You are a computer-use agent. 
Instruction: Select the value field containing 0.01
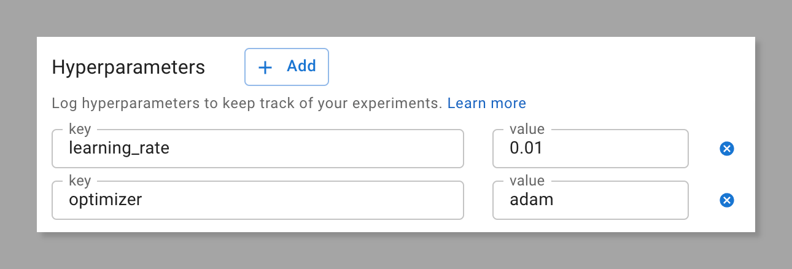[591, 149]
